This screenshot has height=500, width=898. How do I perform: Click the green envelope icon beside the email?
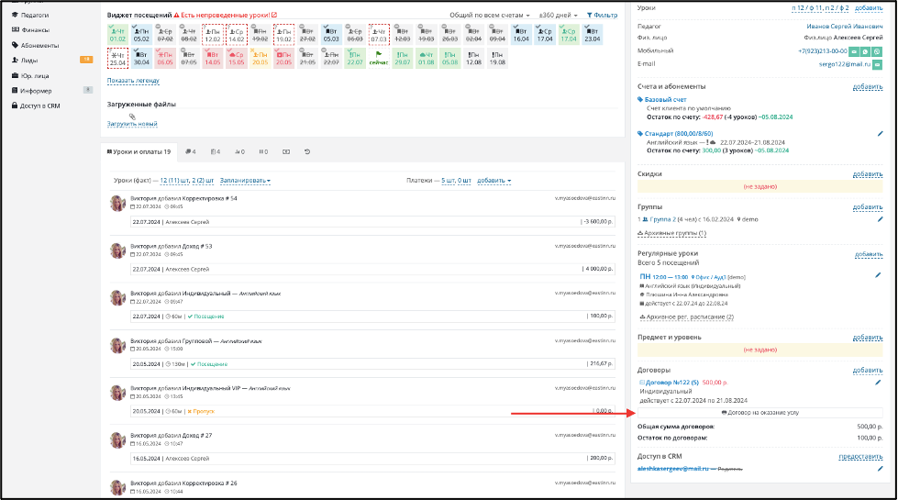pyautogui.click(x=878, y=65)
